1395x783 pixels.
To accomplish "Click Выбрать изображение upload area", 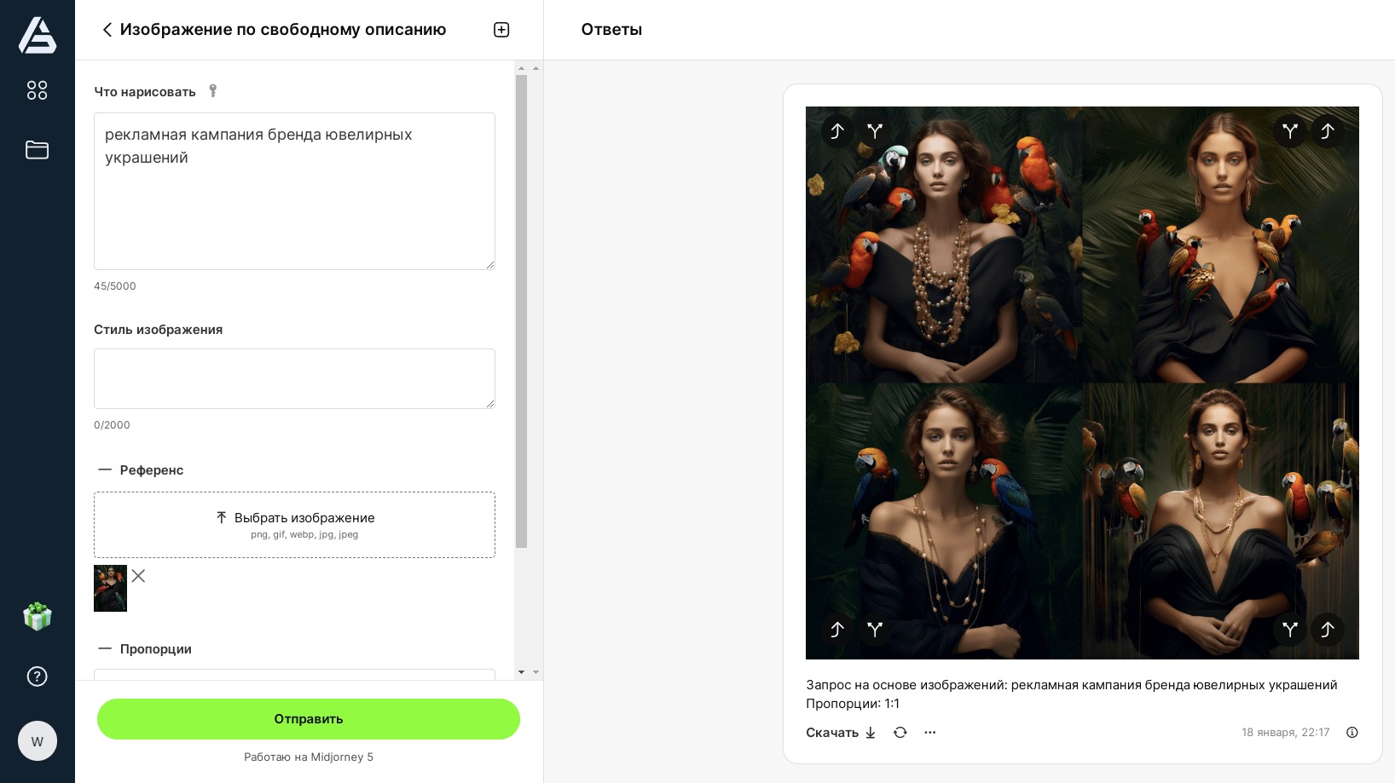I will [x=294, y=525].
